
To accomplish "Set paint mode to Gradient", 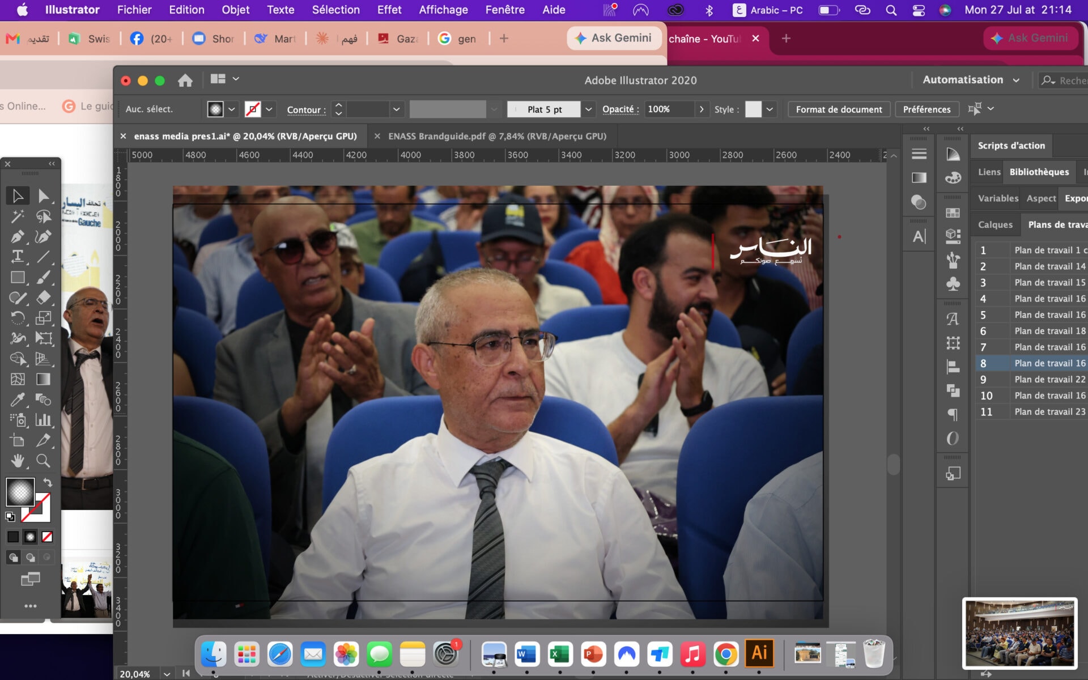I will click(30, 537).
